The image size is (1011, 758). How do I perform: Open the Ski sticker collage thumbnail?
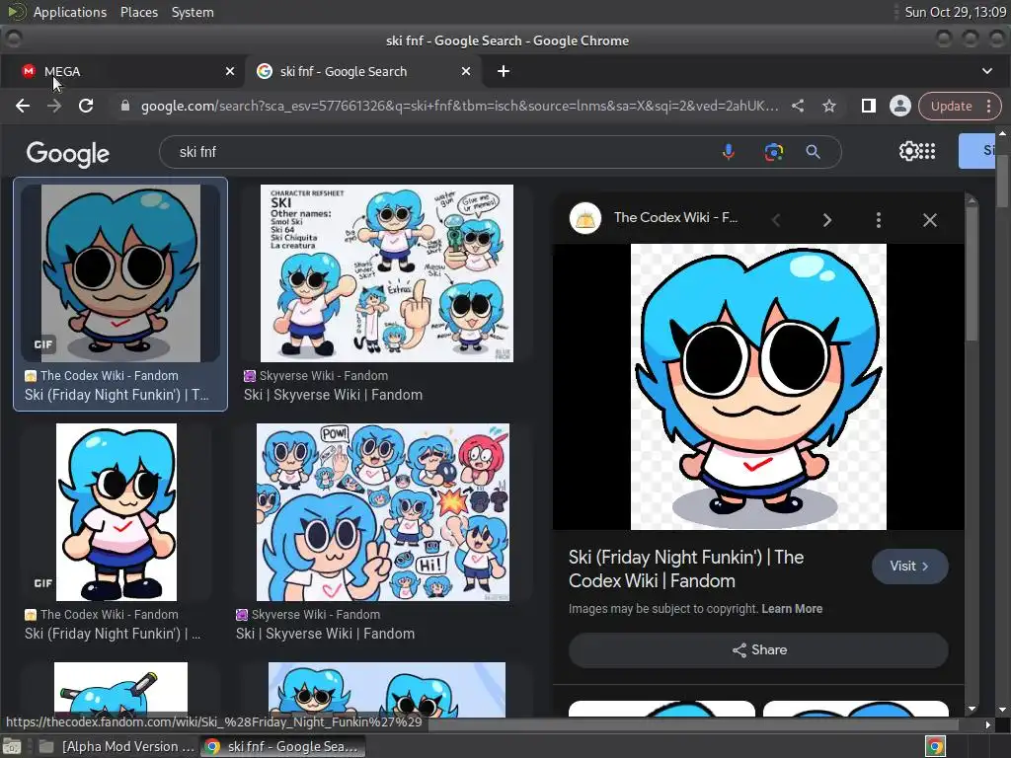(383, 512)
